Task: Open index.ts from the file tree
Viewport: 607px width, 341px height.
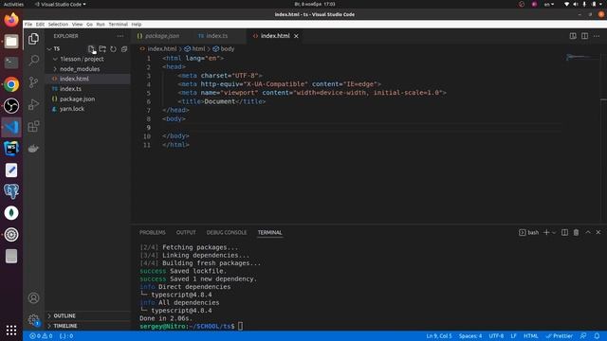Action: click(x=88, y=89)
